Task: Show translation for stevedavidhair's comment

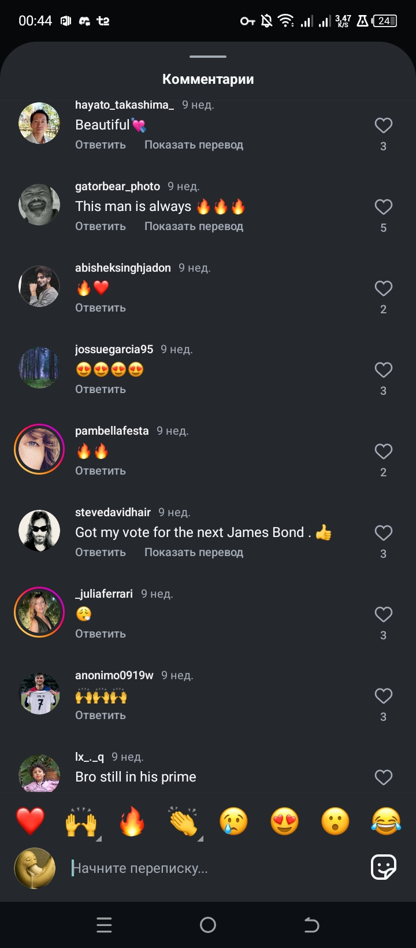Action: click(194, 553)
